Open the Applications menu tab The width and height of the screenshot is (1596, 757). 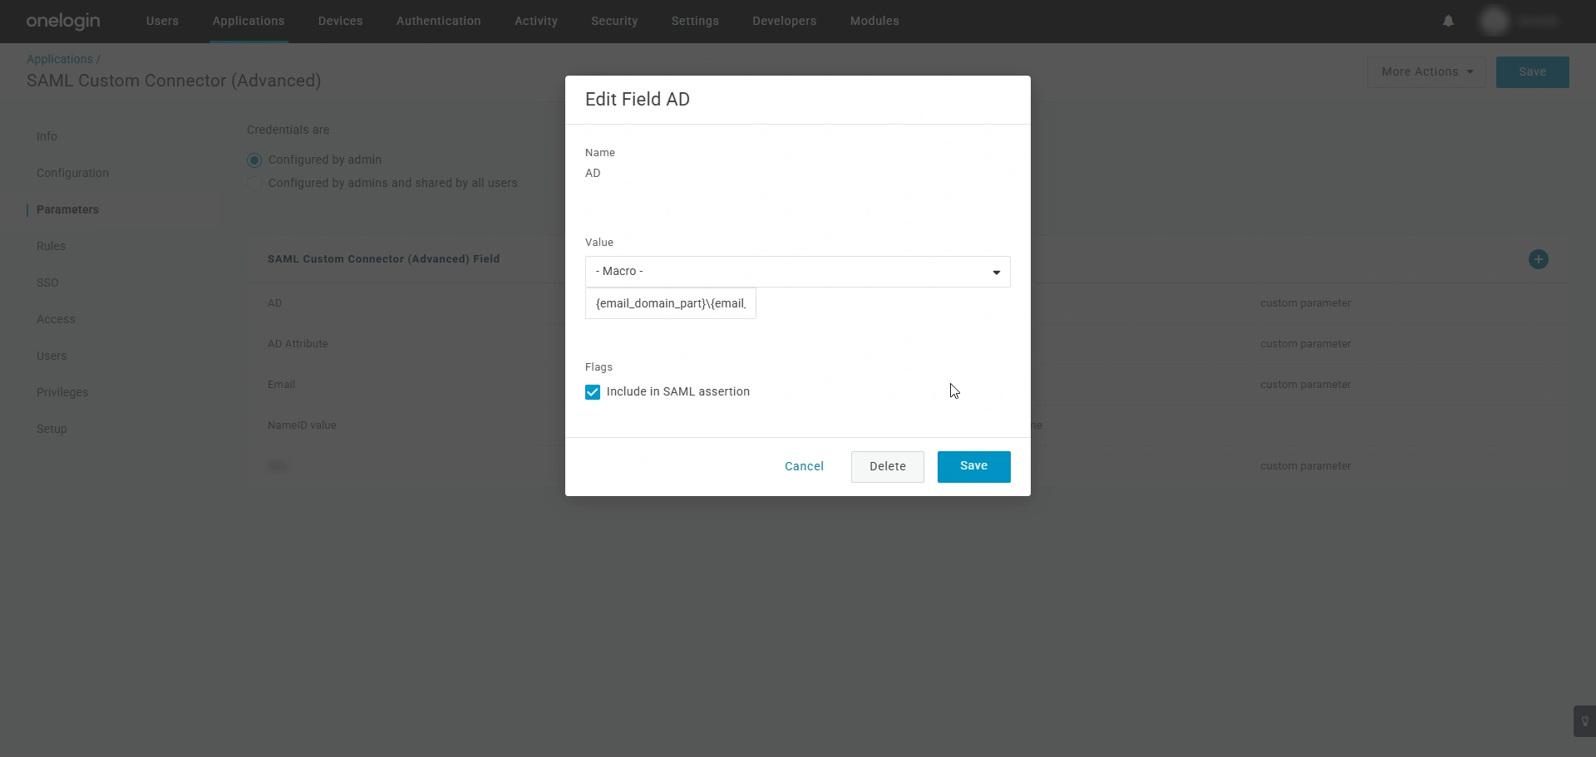[248, 21]
